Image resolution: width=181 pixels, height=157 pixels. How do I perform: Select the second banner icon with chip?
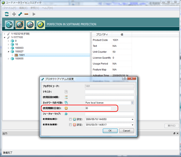[x=20, y=25]
